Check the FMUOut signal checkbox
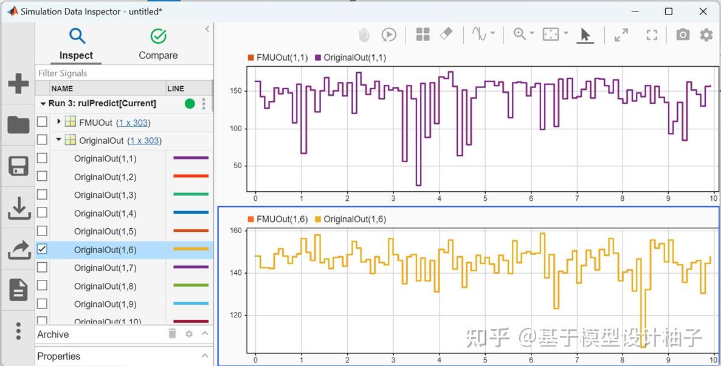The height and width of the screenshot is (366, 721). tap(42, 121)
